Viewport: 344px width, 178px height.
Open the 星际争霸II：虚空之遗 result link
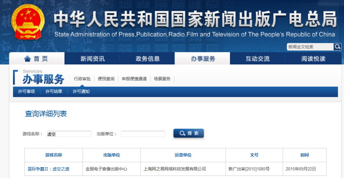click(x=48, y=169)
